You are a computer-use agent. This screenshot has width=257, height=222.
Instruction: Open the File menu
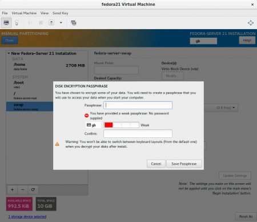5,13
